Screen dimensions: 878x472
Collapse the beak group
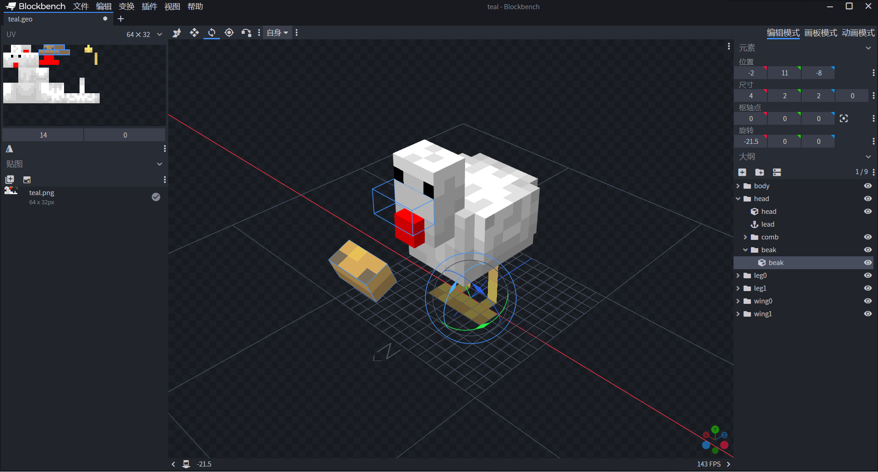coord(745,250)
